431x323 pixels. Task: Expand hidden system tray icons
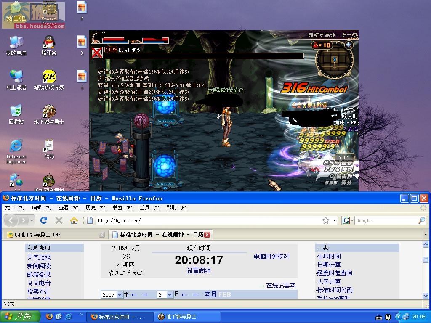pyautogui.click(x=398, y=317)
